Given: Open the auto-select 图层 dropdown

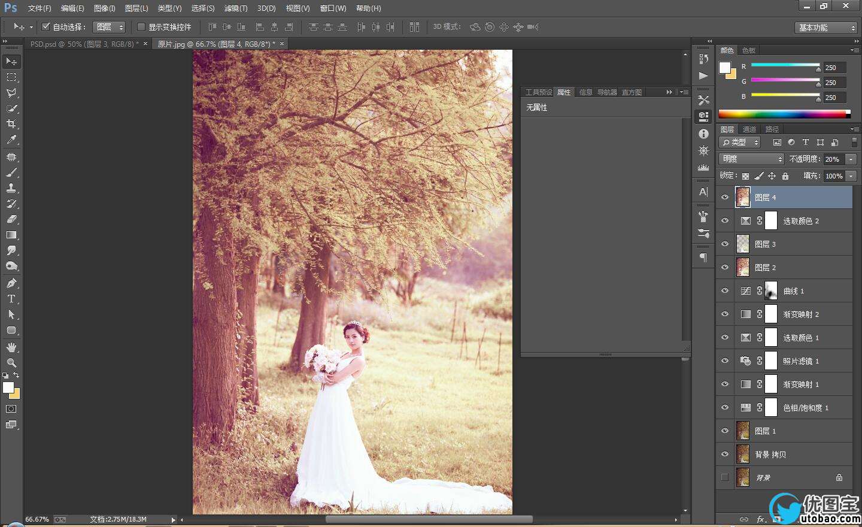Looking at the screenshot, I should tap(109, 27).
